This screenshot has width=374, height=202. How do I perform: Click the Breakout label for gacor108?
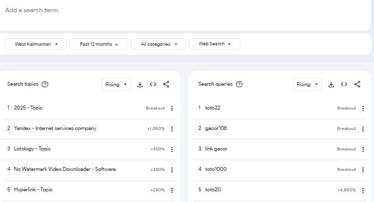coord(346,129)
